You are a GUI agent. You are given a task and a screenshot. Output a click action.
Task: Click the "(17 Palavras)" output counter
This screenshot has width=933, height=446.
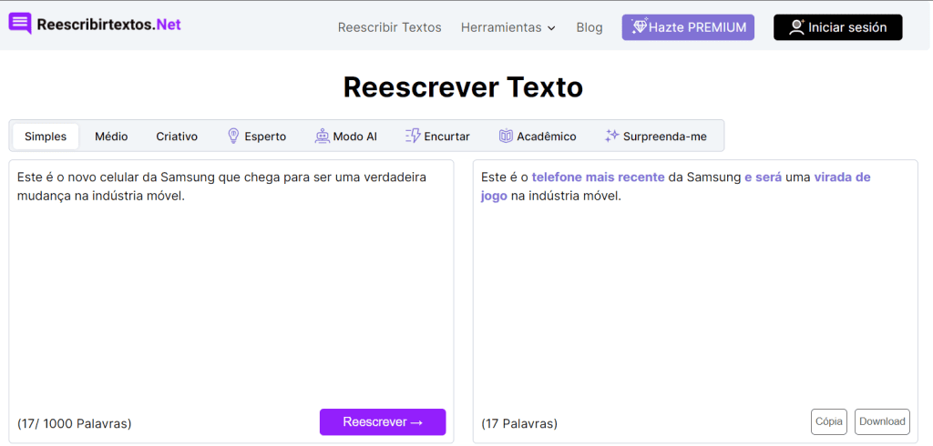click(x=519, y=424)
